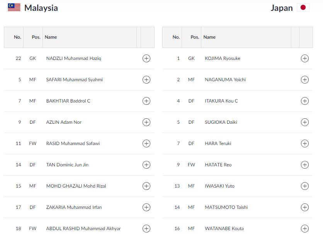
Task: Expand details for NADZLI Muhammad Haziq
Action: coord(146,58)
